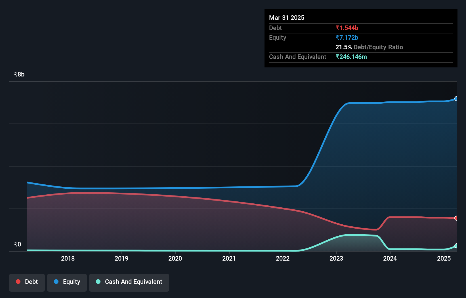Image resolution: width=466 pixels, height=298 pixels.
Task: Select the Equity endpoint marker on the chart
Action: [456, 99]
